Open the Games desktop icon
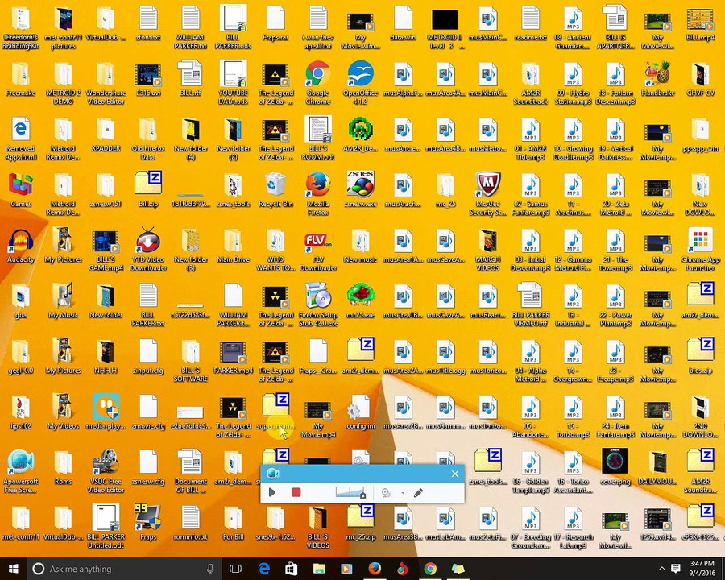725x580 pixels. [21, 192]
